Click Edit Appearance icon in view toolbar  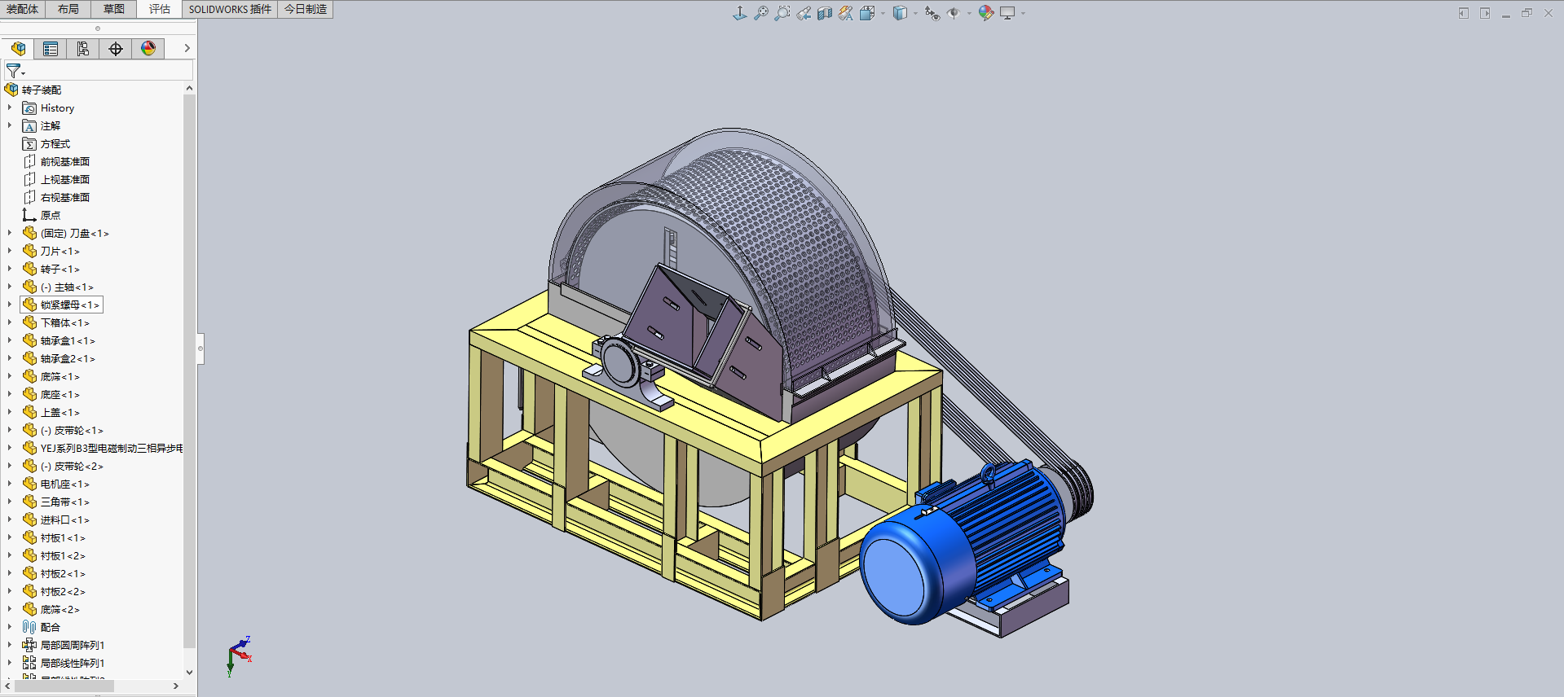(986, 13)
